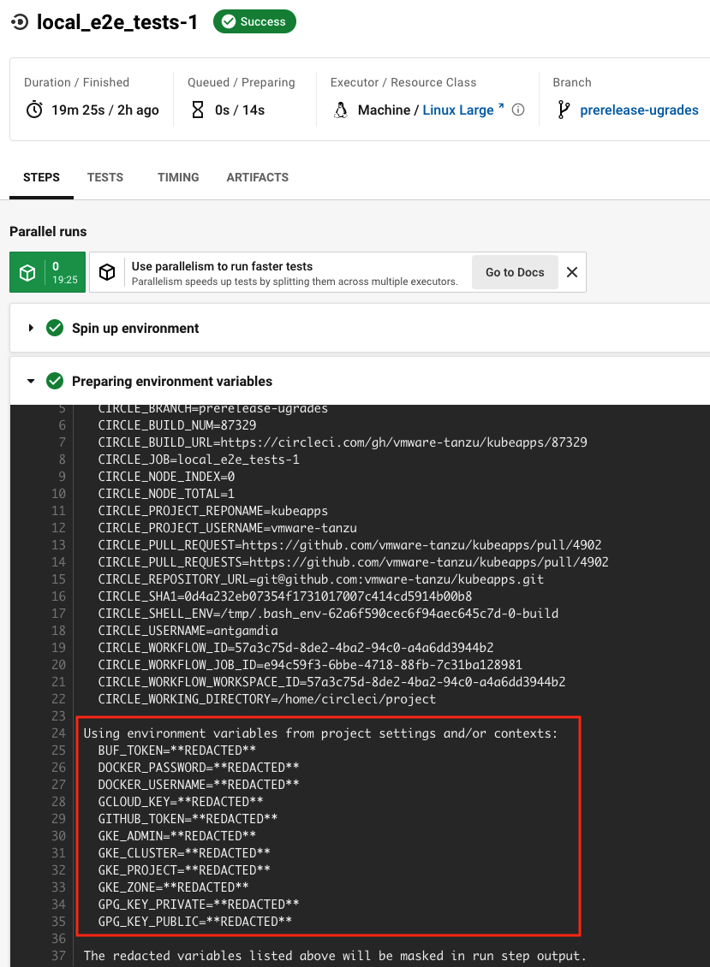Click the CIRCLE_WORKING_DIRECTORY log line
This screenshot has height=967, width=710.
coord(266,699)
